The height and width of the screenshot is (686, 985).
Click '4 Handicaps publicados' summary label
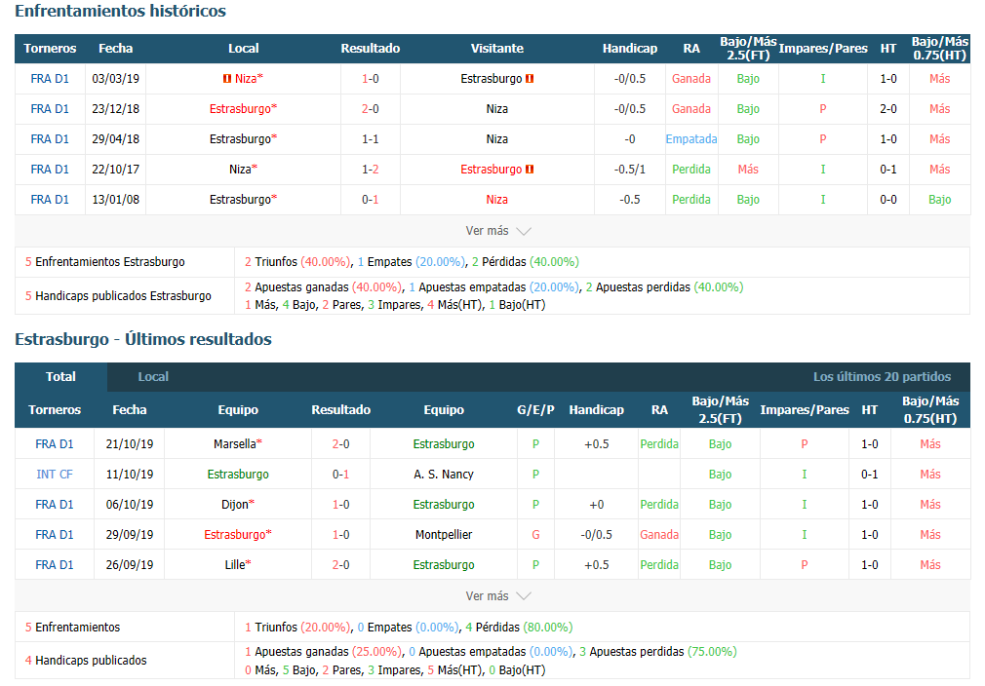86,661
